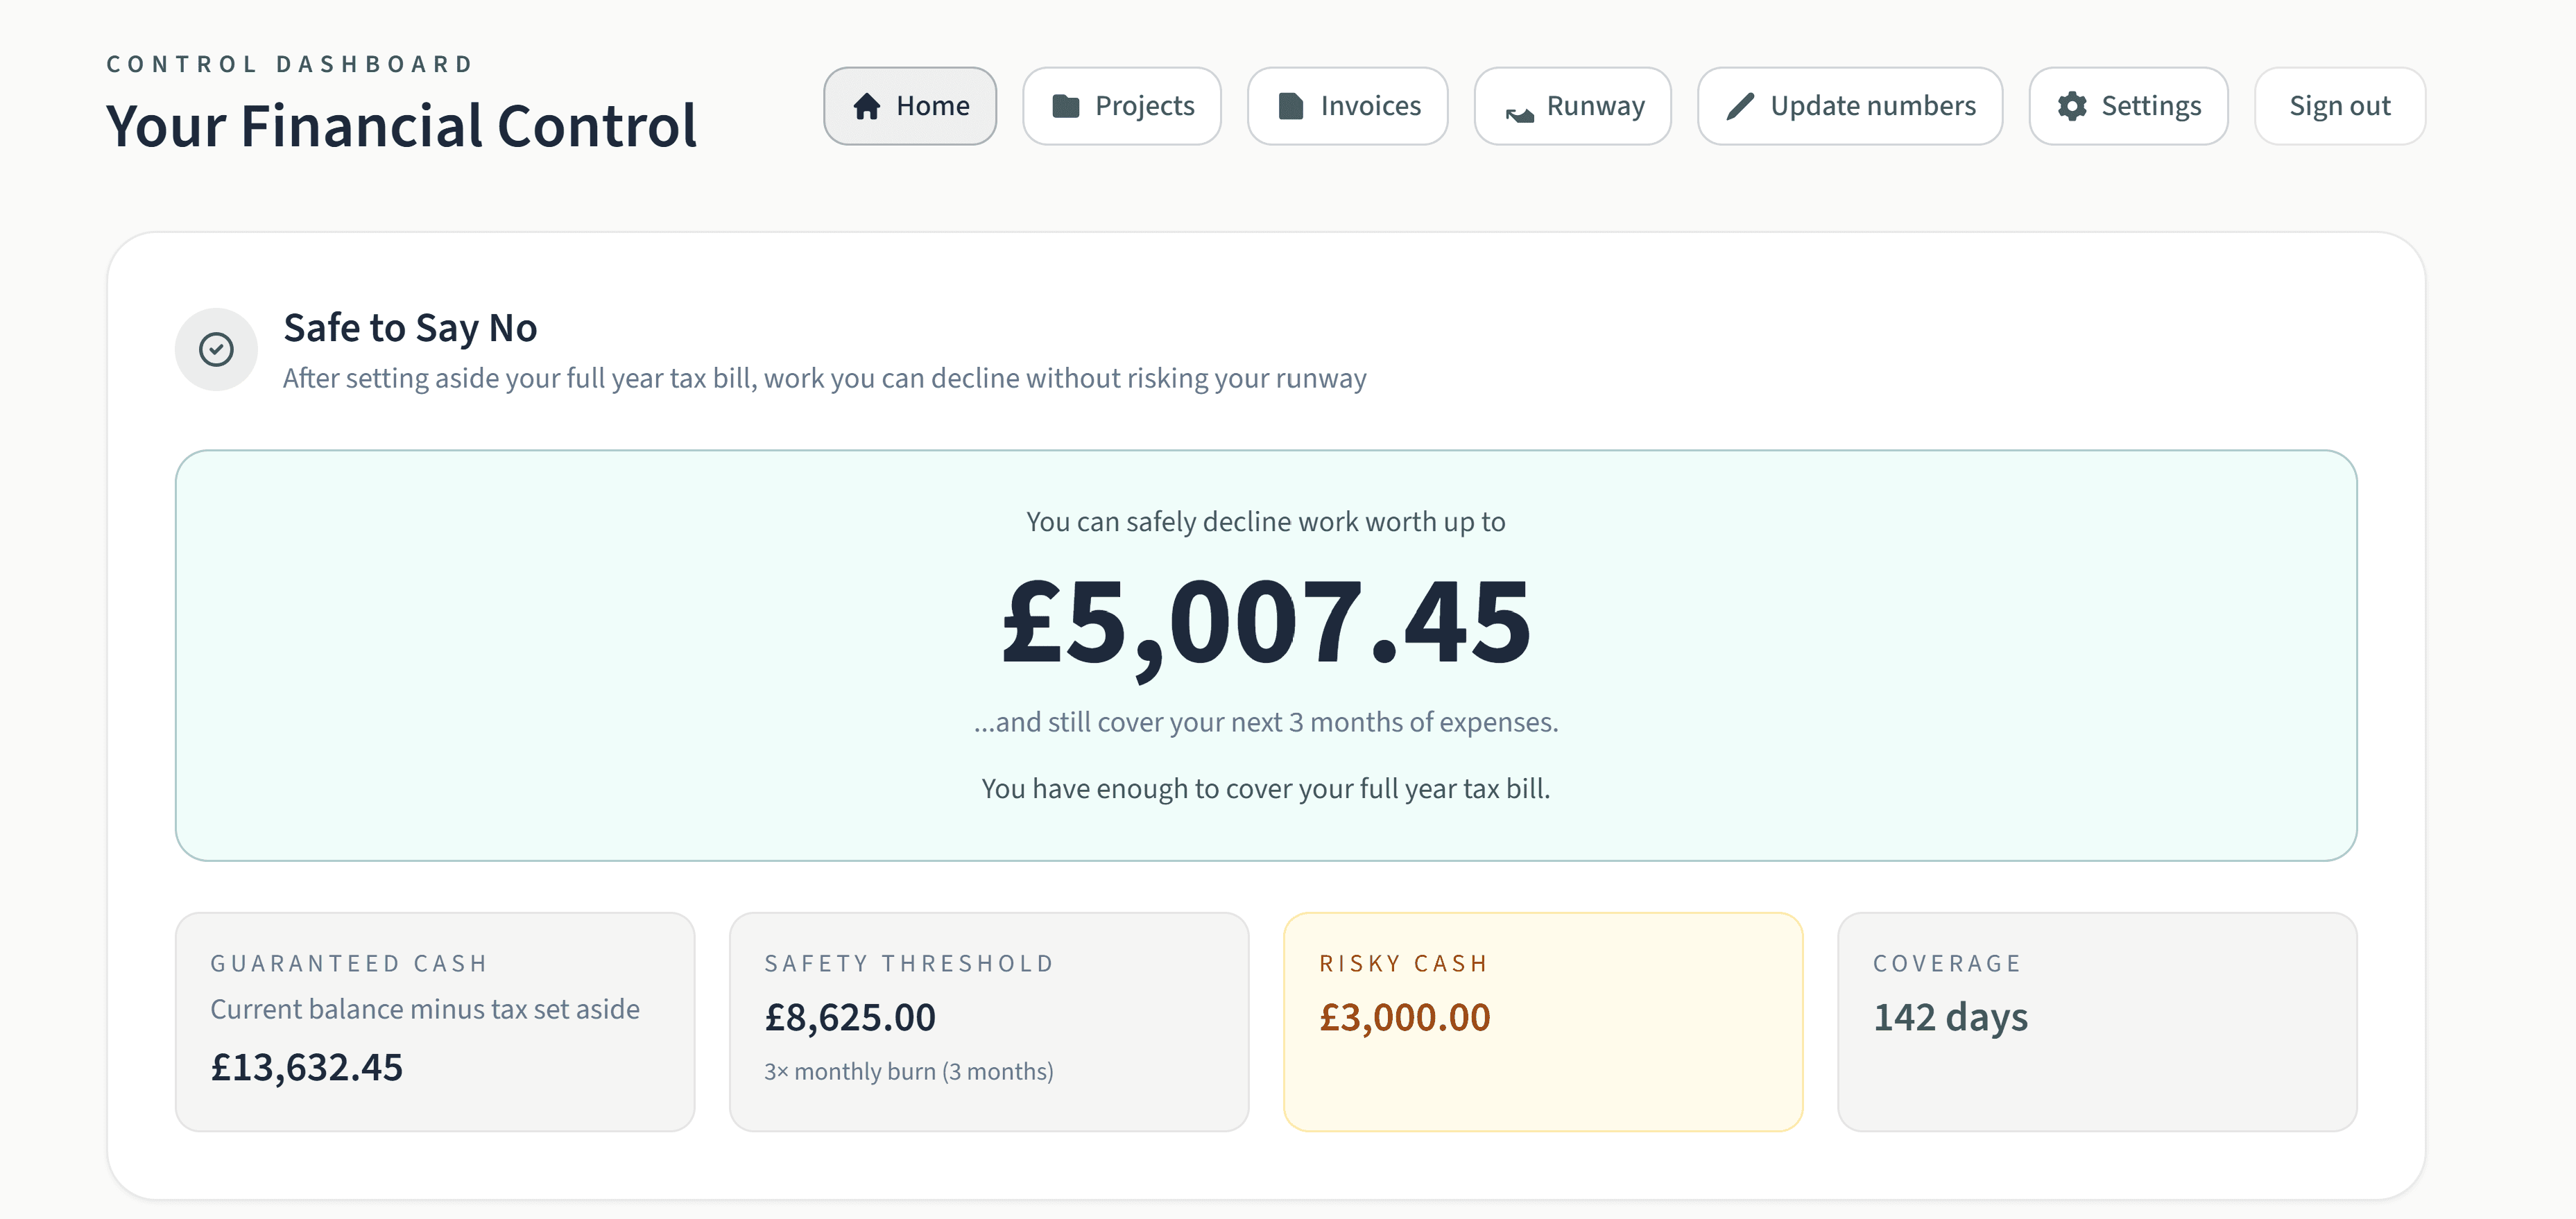Click the Safety Threshold card

[x=989, y=1023]
